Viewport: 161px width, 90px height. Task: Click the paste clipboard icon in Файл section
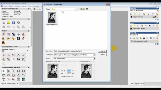[23, 27]
